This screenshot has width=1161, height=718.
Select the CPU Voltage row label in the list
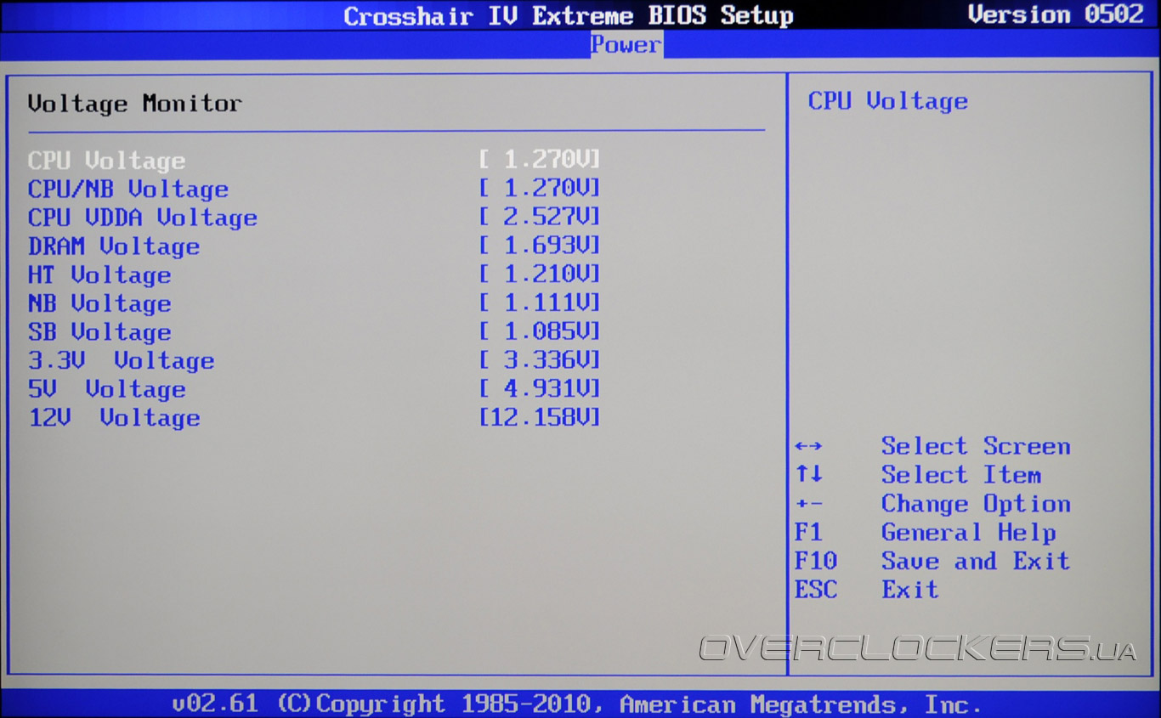pyautogui.click(x=106, y=161)
